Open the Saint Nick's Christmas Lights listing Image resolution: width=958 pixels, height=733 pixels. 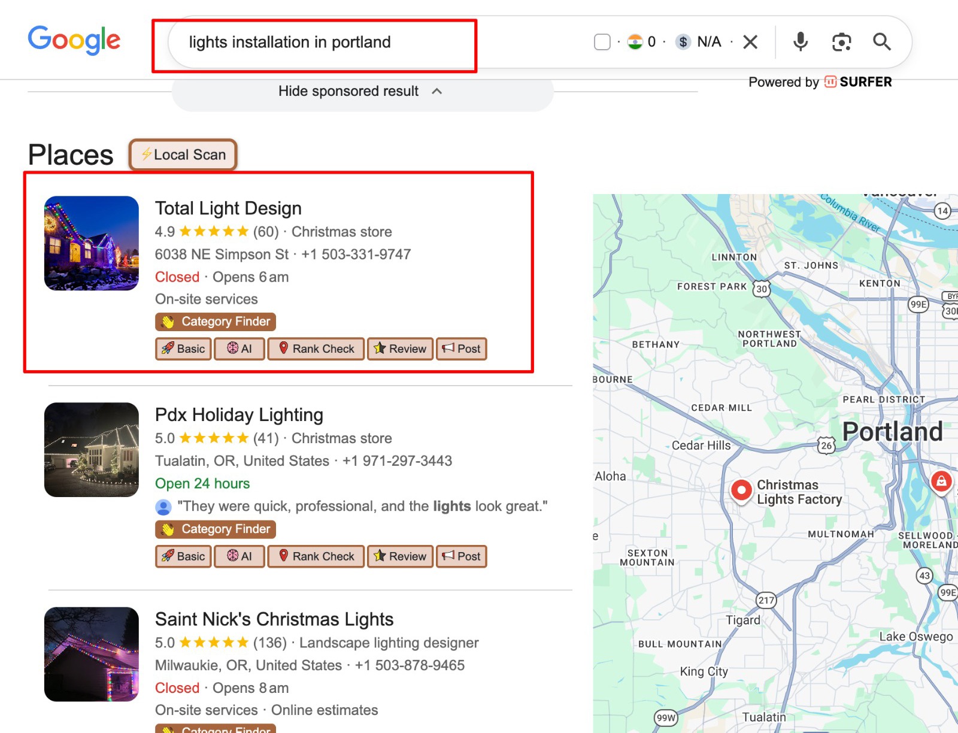pos(274,619)
